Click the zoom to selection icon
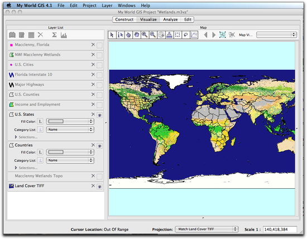307x239 pixels. [x=232, y=35]
